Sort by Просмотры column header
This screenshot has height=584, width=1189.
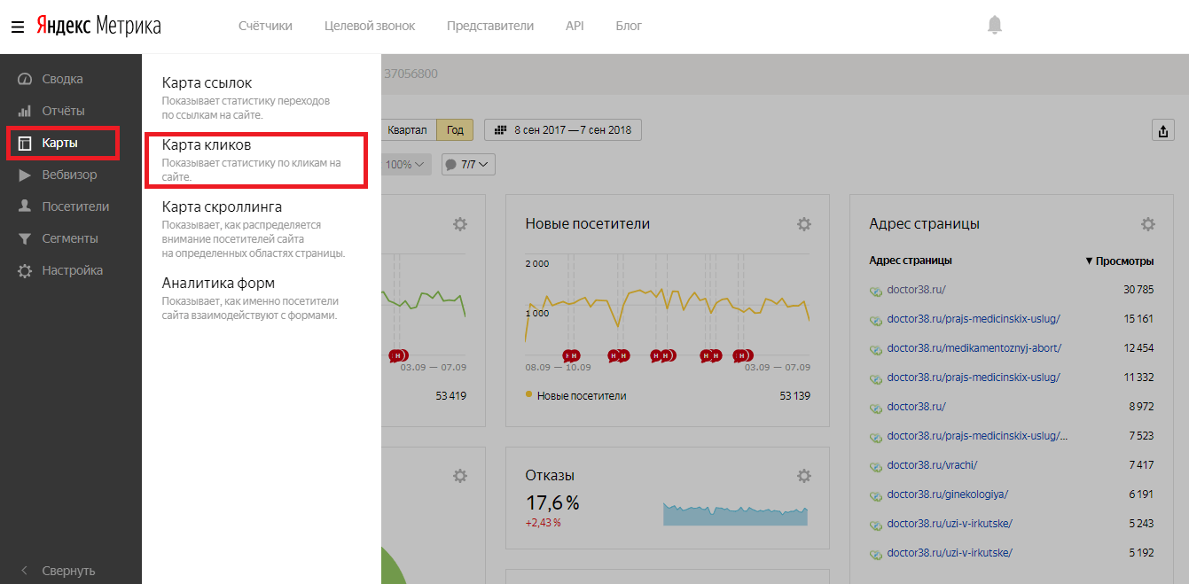1119,261
